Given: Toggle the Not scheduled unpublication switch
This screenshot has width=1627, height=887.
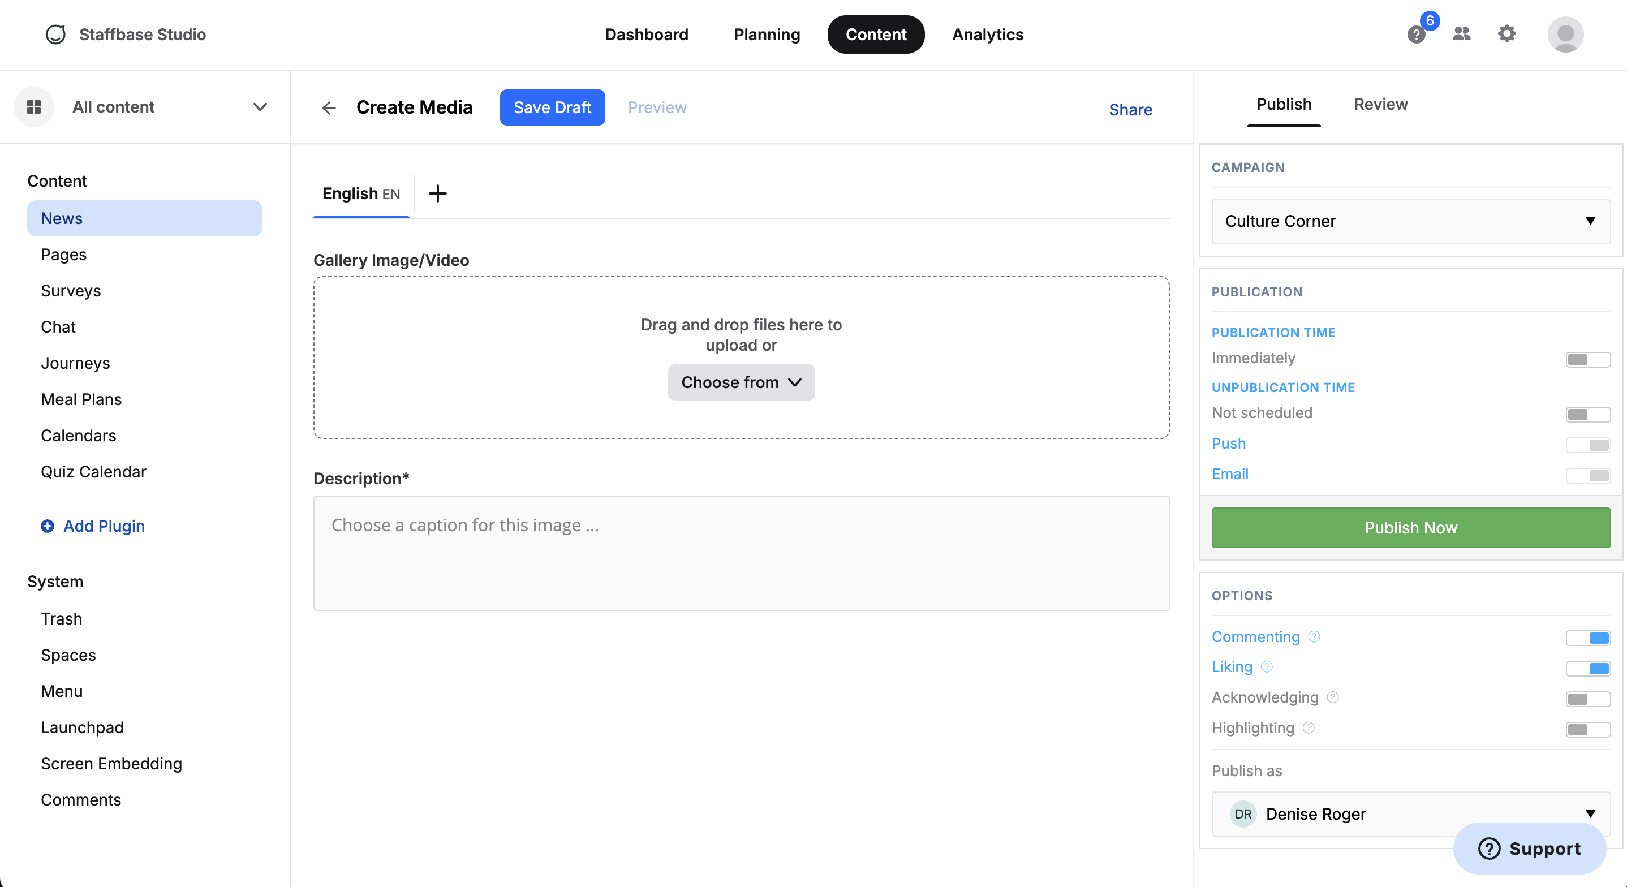Looking at the screenshot, I should point(1588,415).
